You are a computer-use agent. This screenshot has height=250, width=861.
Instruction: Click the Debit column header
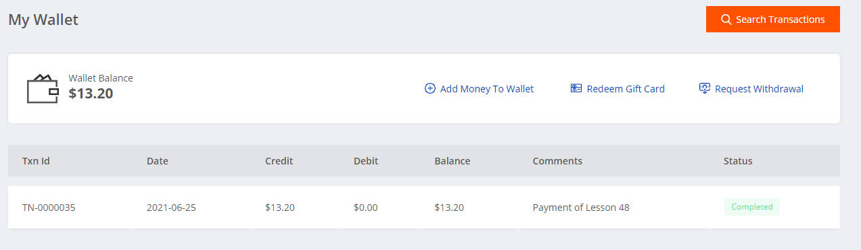pyautogui.click(x=366, y=161)
